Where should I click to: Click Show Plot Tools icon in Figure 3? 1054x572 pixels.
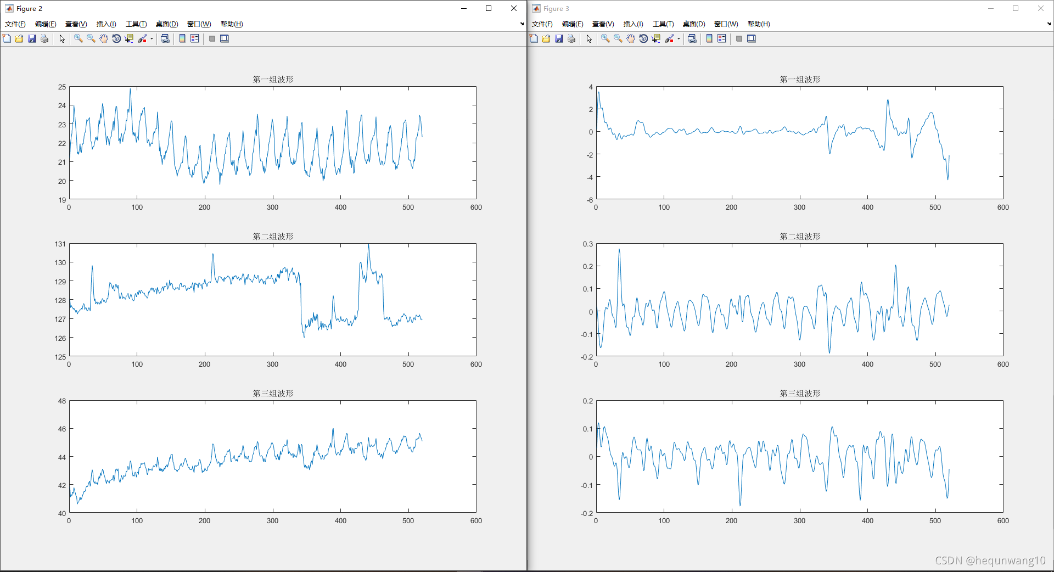pyautogui.click(x=752, y=38)
